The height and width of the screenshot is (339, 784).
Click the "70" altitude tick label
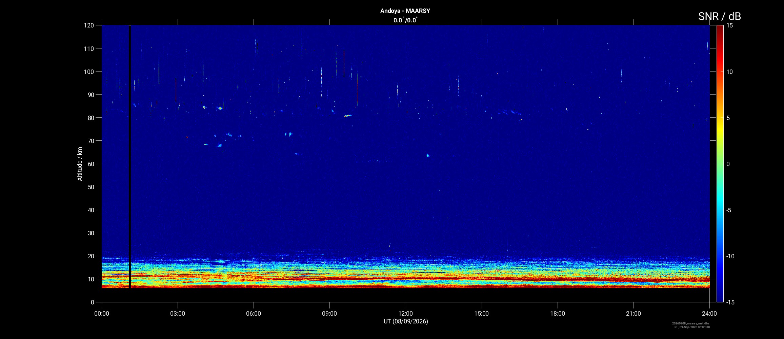(91, 141)
